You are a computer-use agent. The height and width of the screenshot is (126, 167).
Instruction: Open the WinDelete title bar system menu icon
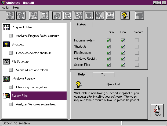coord(3,3)
